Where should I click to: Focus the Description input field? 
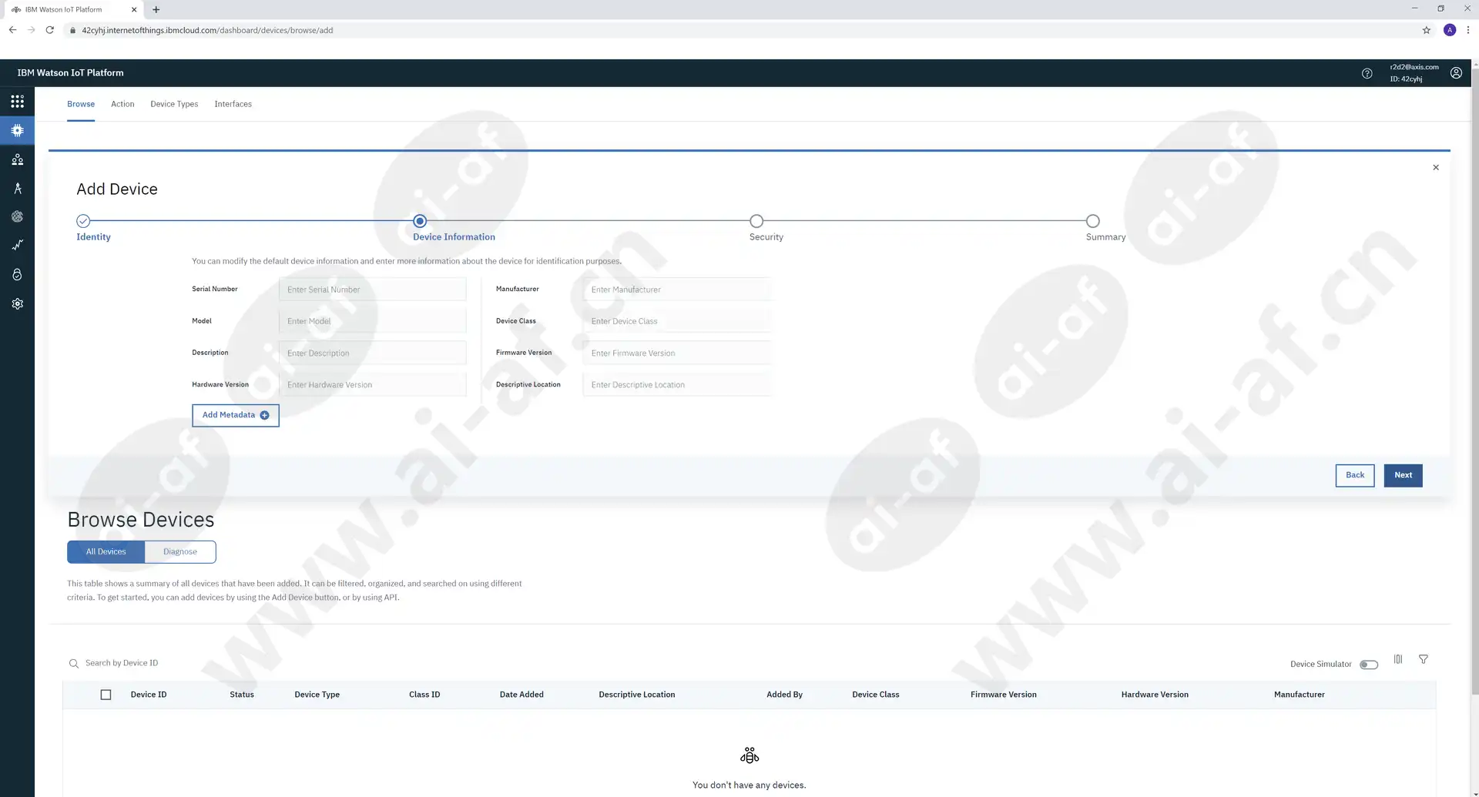tap(372, 353)
